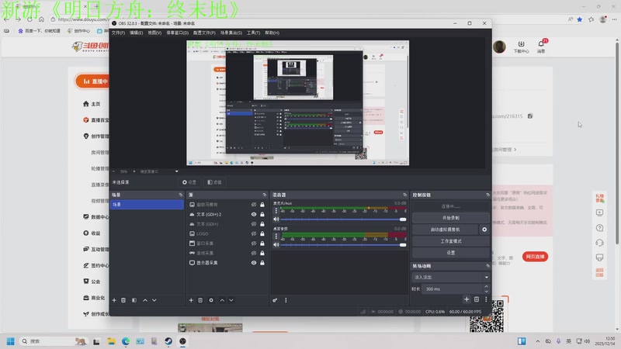Image resolution: width=621 pixels, height=349 pixels.
Task: Toggle visibility of LOGO source
Action: coord(254,234)
